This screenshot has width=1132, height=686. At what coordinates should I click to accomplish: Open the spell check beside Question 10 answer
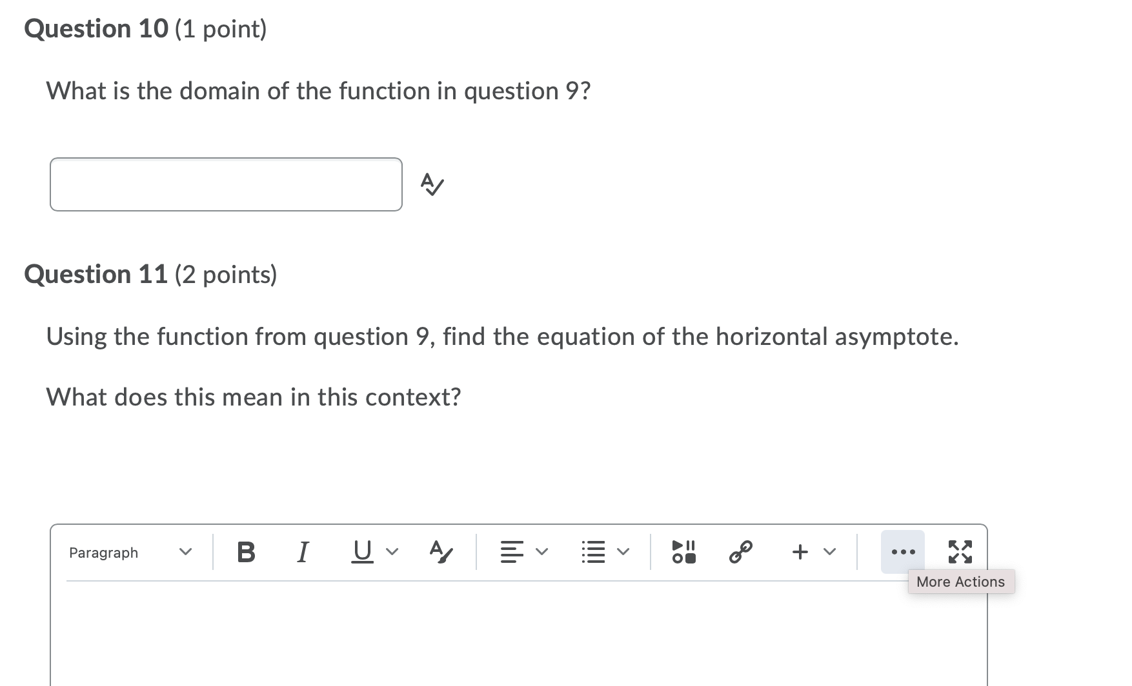pyautogui.click(x=431, y=185)
